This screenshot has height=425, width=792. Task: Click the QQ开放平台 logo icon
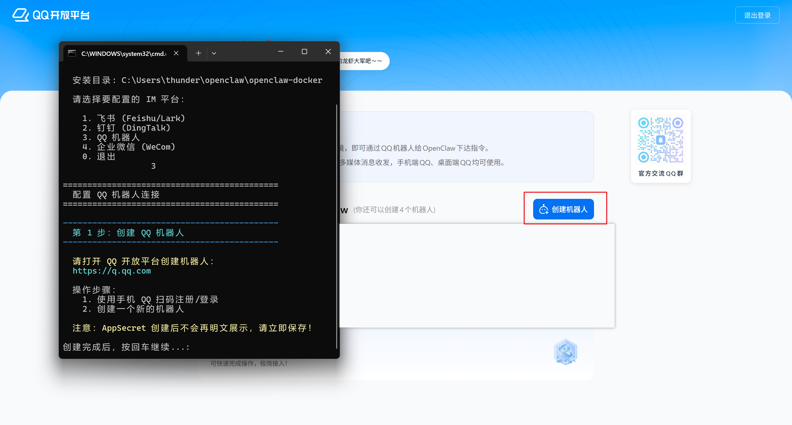[20, 15]
